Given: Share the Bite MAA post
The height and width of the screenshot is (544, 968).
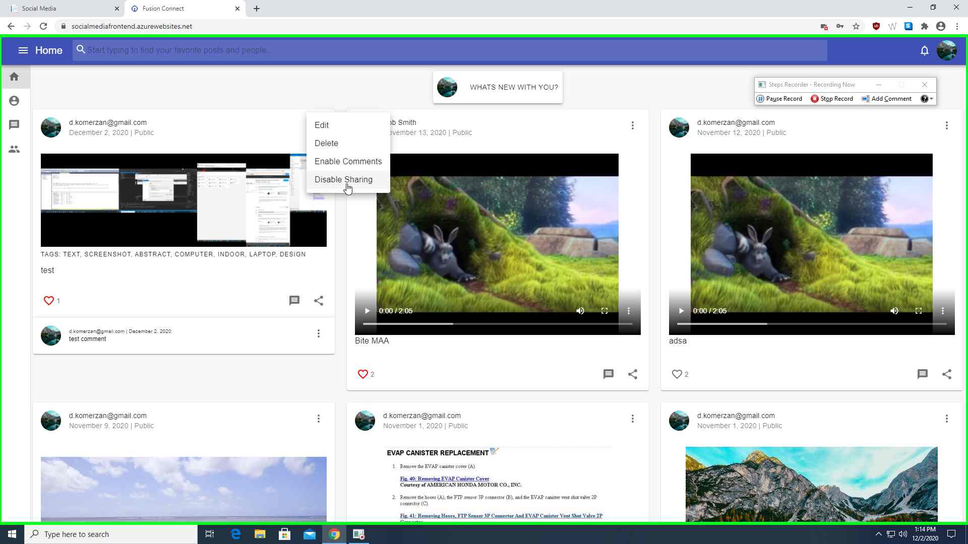Looking at the screenshot, I should tap(633, 374).
